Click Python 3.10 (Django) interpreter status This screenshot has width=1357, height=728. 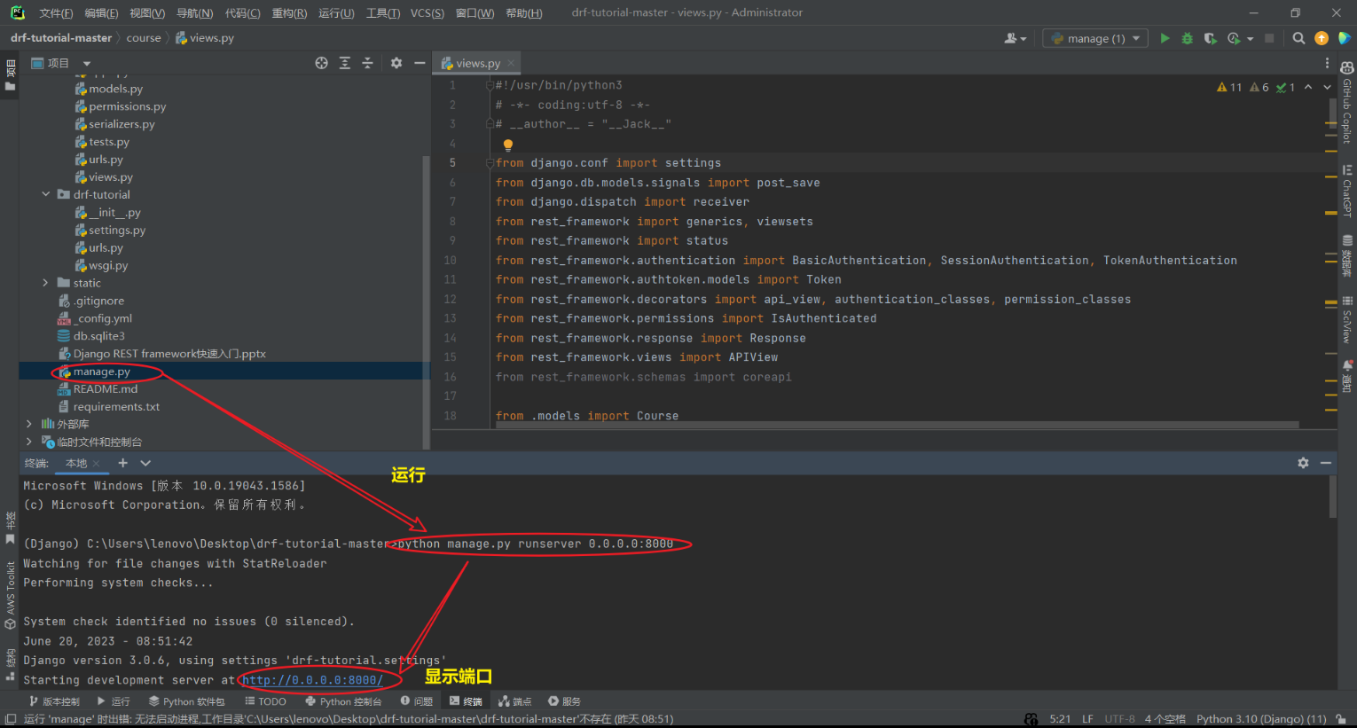pos(1261,719)
